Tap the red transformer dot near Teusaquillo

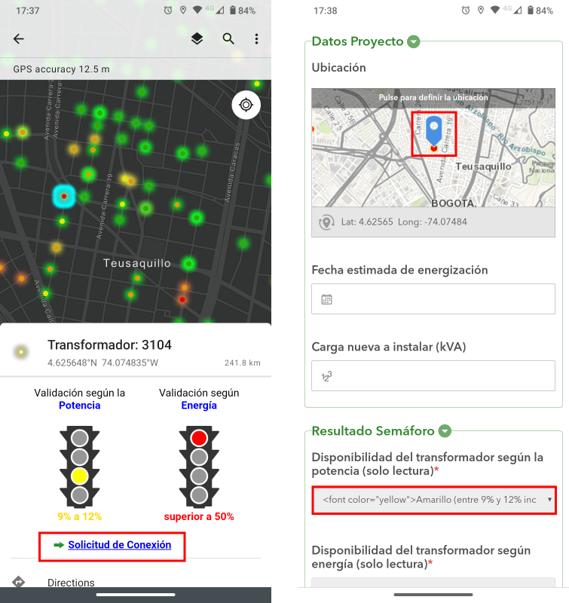click(x=182, y=299)
